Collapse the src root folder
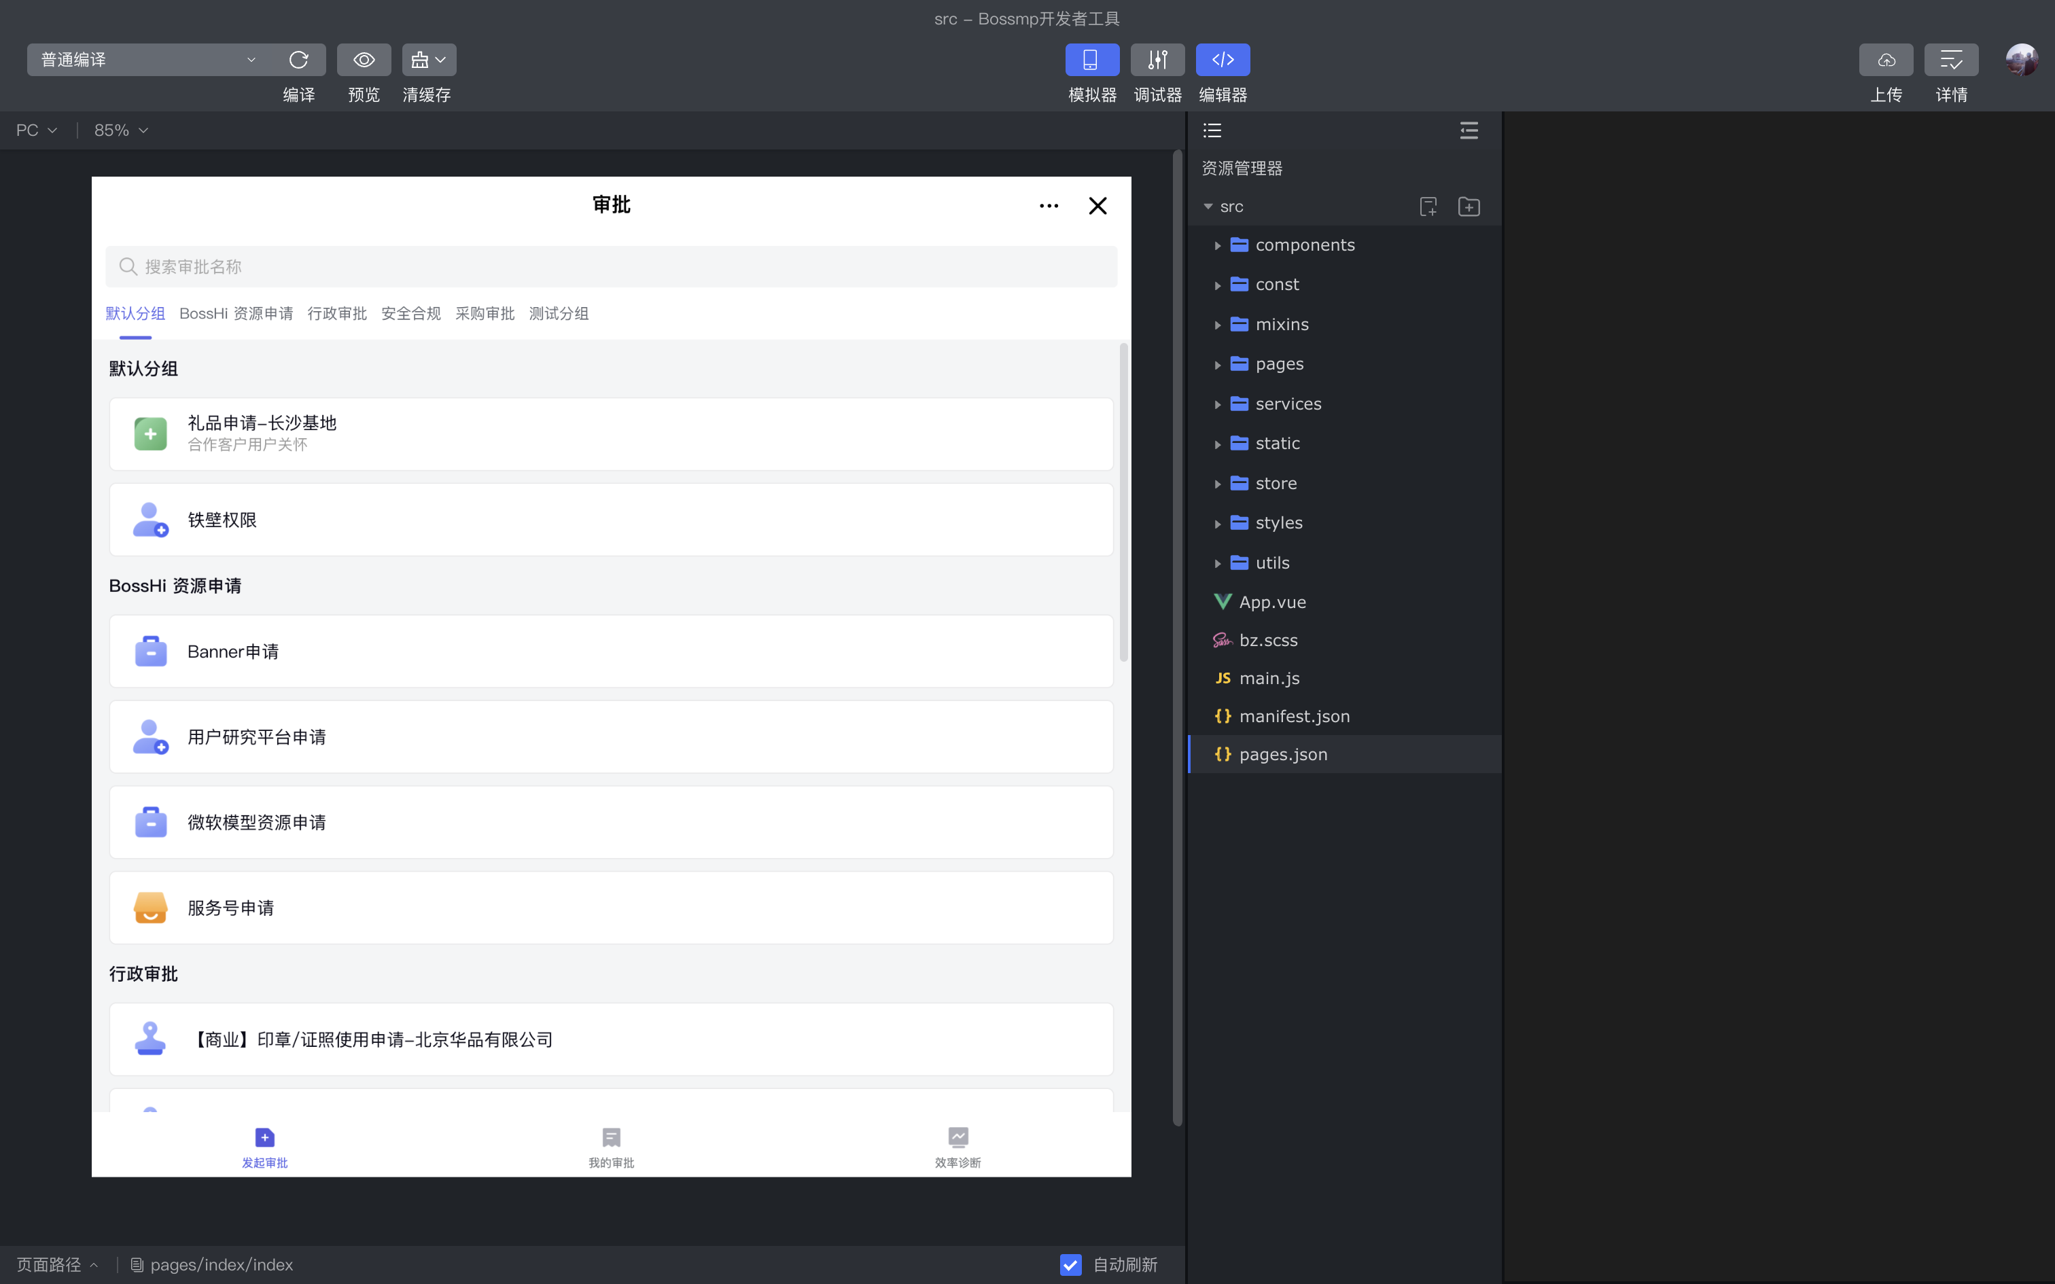Viewport: 2055px width, 1284px height. (x=1208, y=207)
